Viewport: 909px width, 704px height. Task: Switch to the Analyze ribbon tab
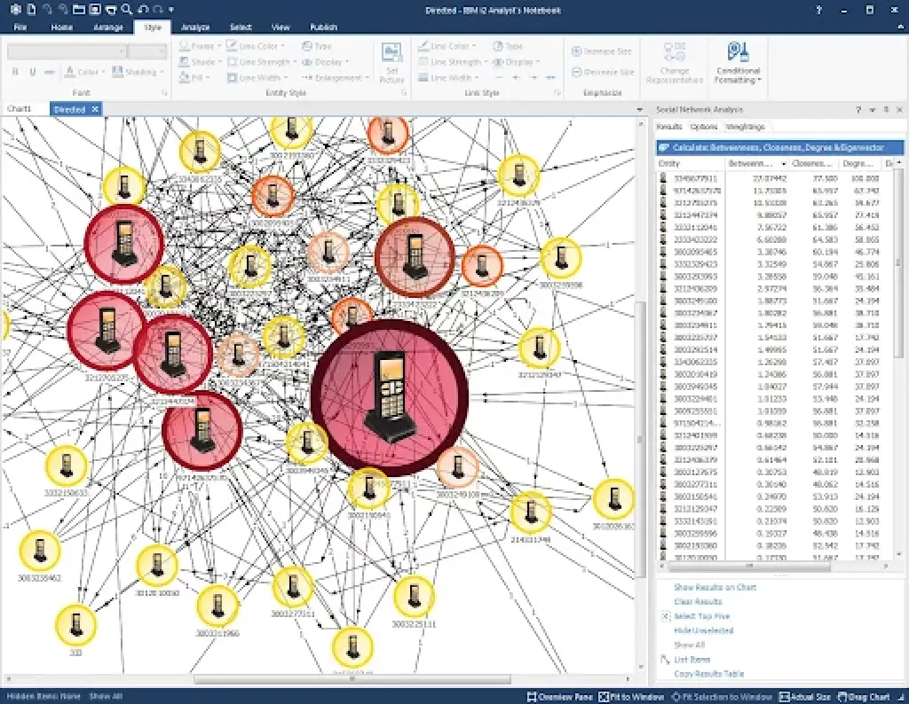pyautogui.click(x=194, y=27)
